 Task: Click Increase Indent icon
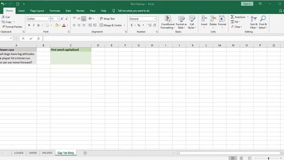pyautogui.click(x=95, y=25)
